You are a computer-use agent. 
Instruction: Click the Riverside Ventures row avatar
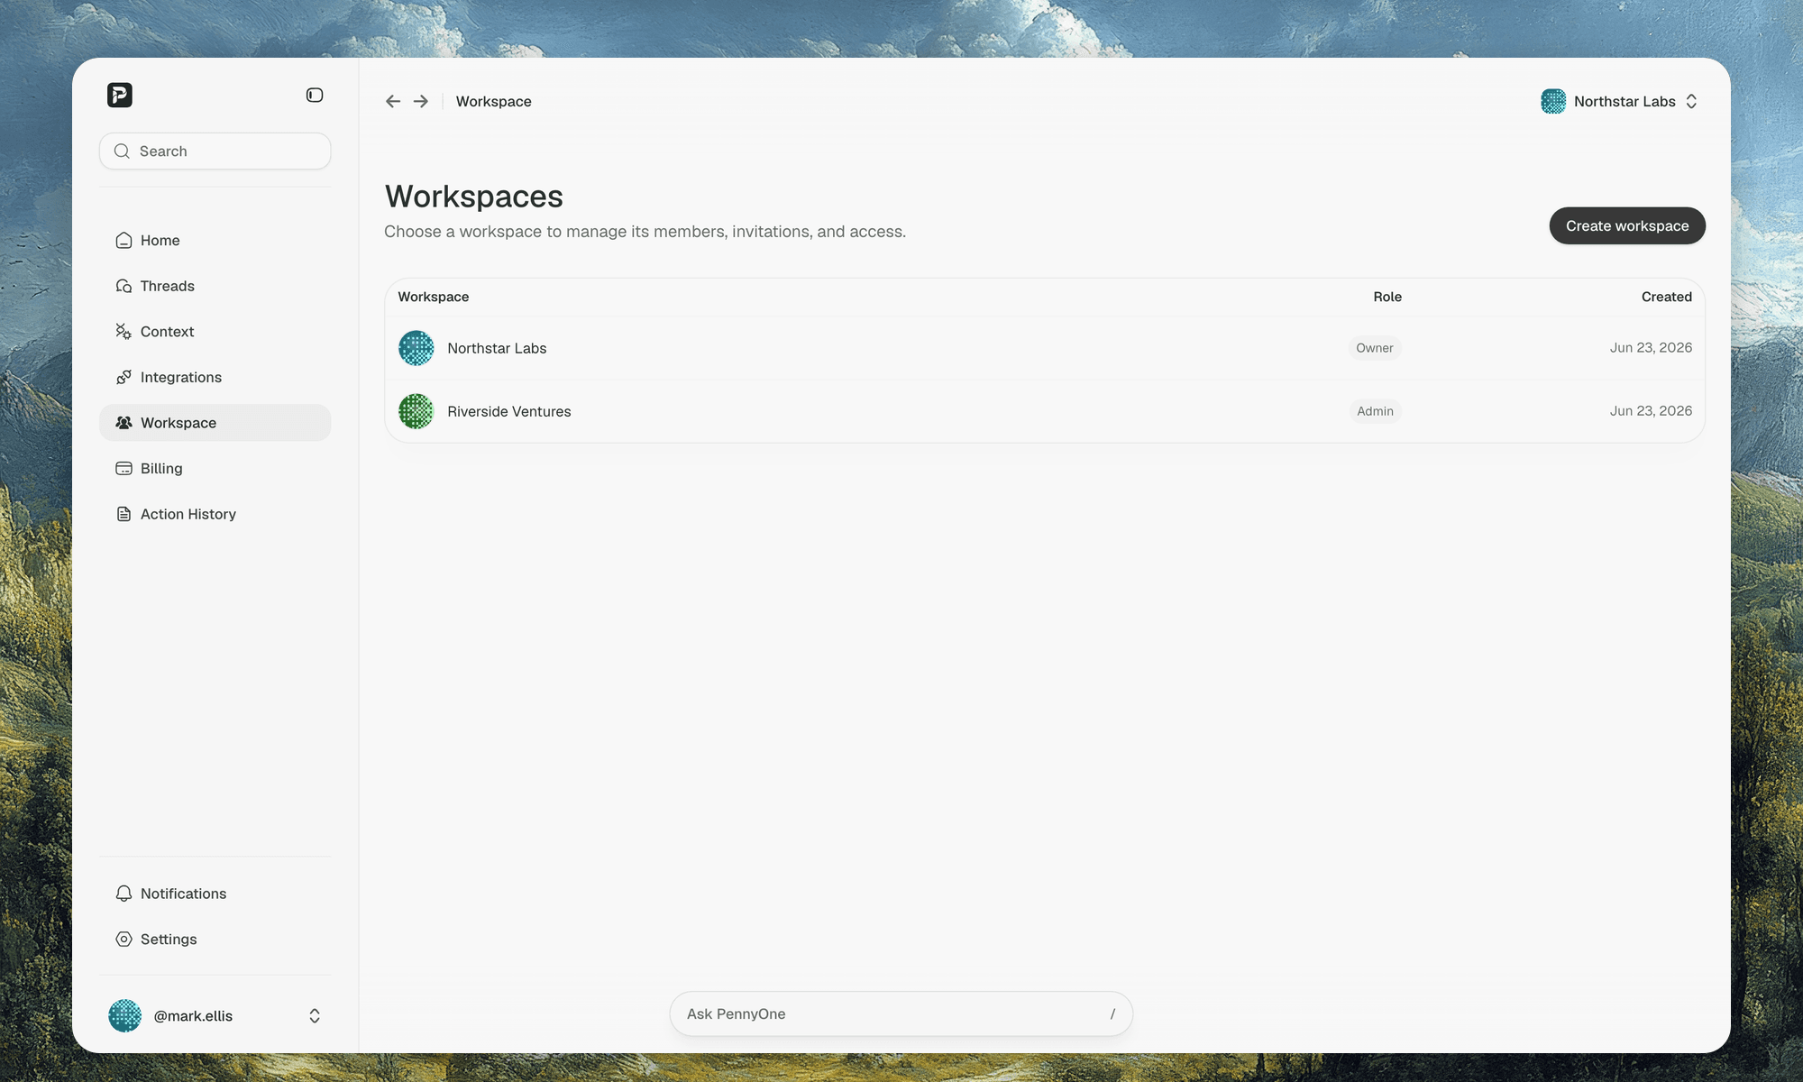coord(416,411)
